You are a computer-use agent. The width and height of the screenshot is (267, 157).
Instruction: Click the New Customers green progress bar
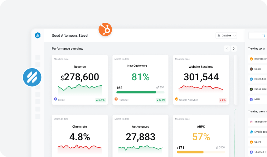pyautogui.click(x=136, y=92)
